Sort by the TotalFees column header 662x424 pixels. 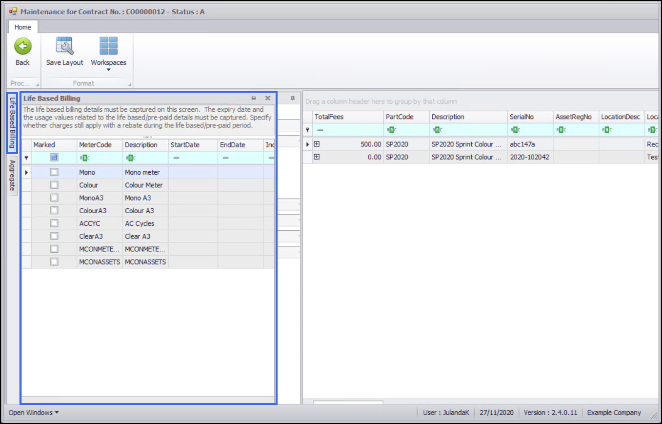click(348, 117)
